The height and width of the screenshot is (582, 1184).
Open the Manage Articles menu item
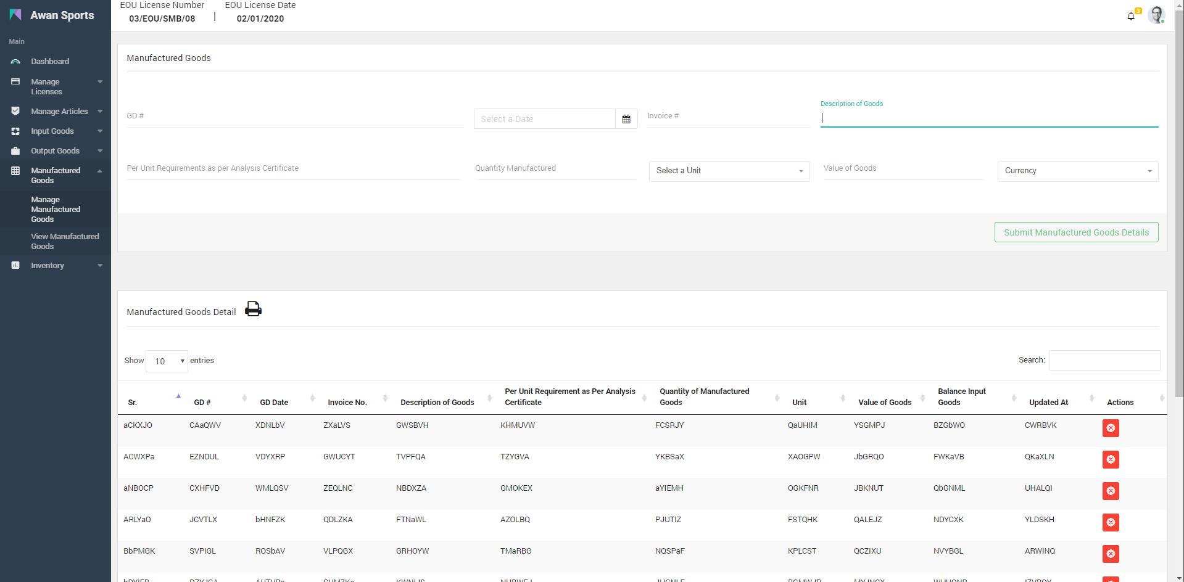point(59,112)
